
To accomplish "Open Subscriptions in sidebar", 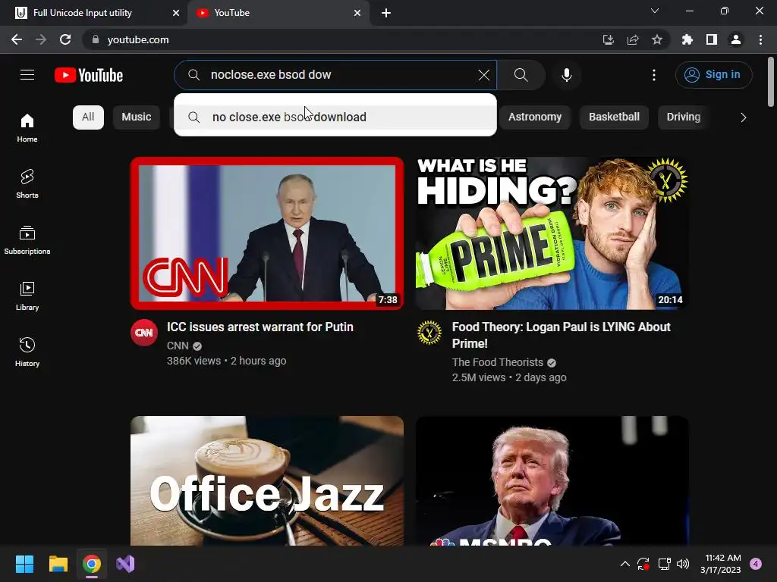I will click(27, 240).
